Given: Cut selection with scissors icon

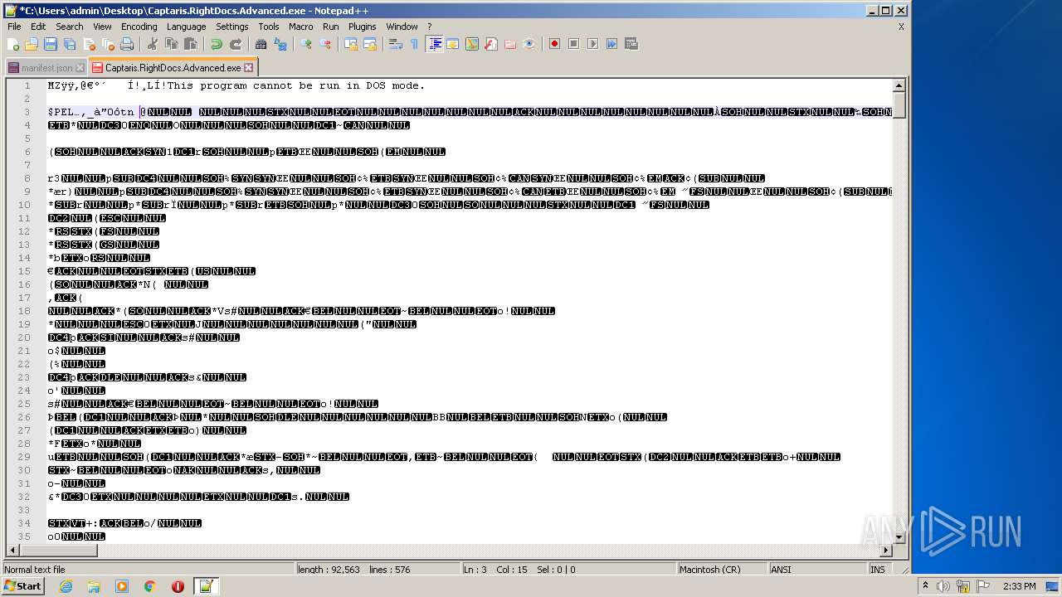Looking at the screenshot, I should tap(152, 44).
